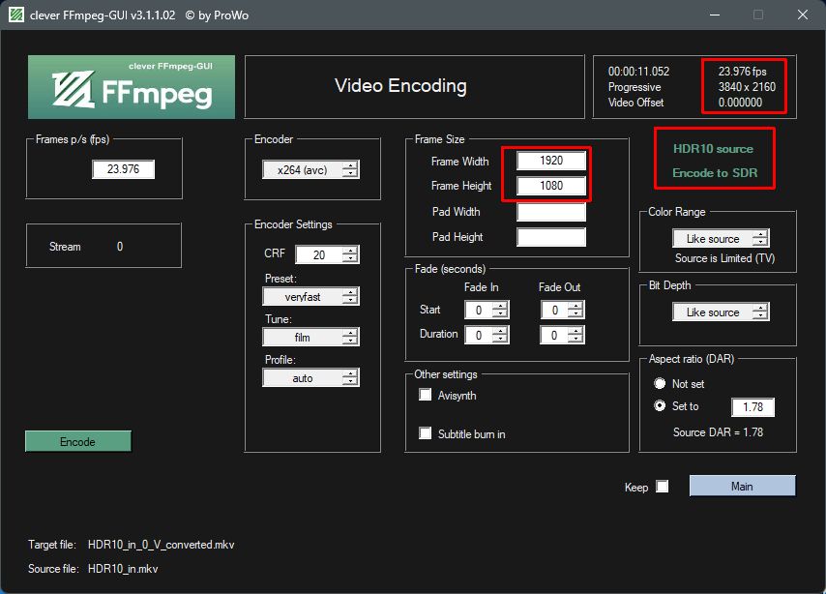Adjust Fade Out Start stepper arrows

pyautogui.click(x=575, y=310)
